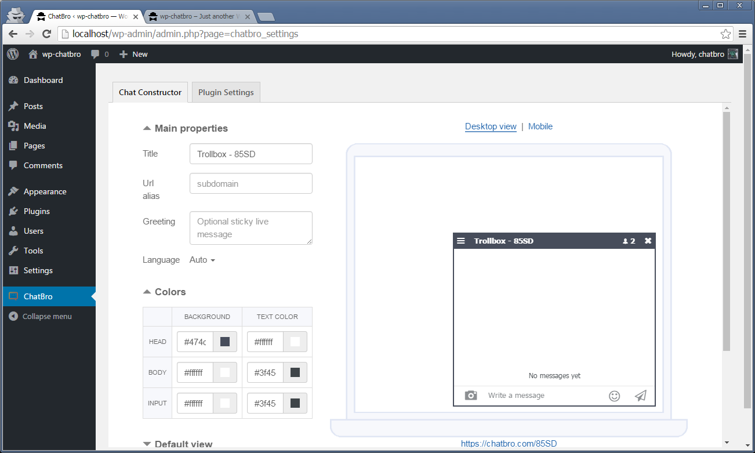Click the Appearance brush icon
The image size is (755, 453).
(13, 191)
